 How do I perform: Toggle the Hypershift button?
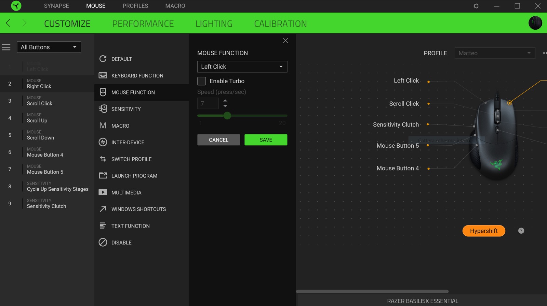484,231
